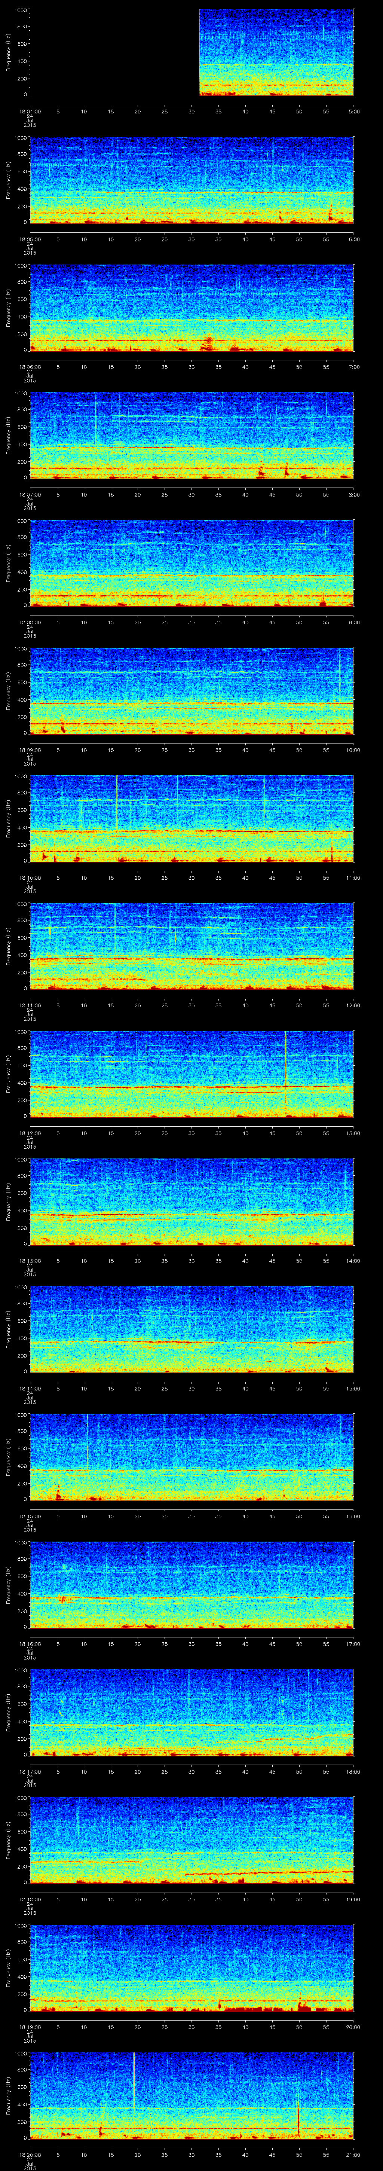The height and width of the screenshot is (2171, 383).
Task: Click the 6:00 end-of-axis label
Action: tap(353, 239)
